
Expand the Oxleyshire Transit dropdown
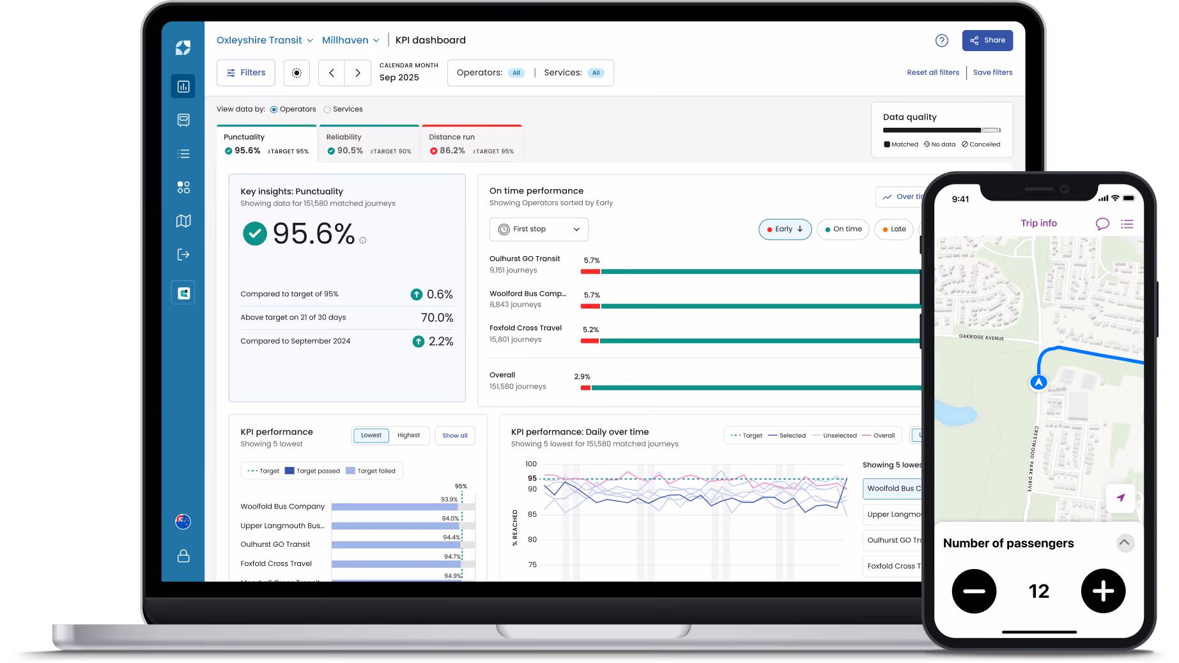(265, 40)
